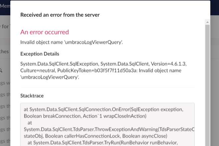Image resolution: width=219 pixels, height=146 pixels.
Task: Click the 'Stacktrace' heading
Action: [x=32, y=95]
